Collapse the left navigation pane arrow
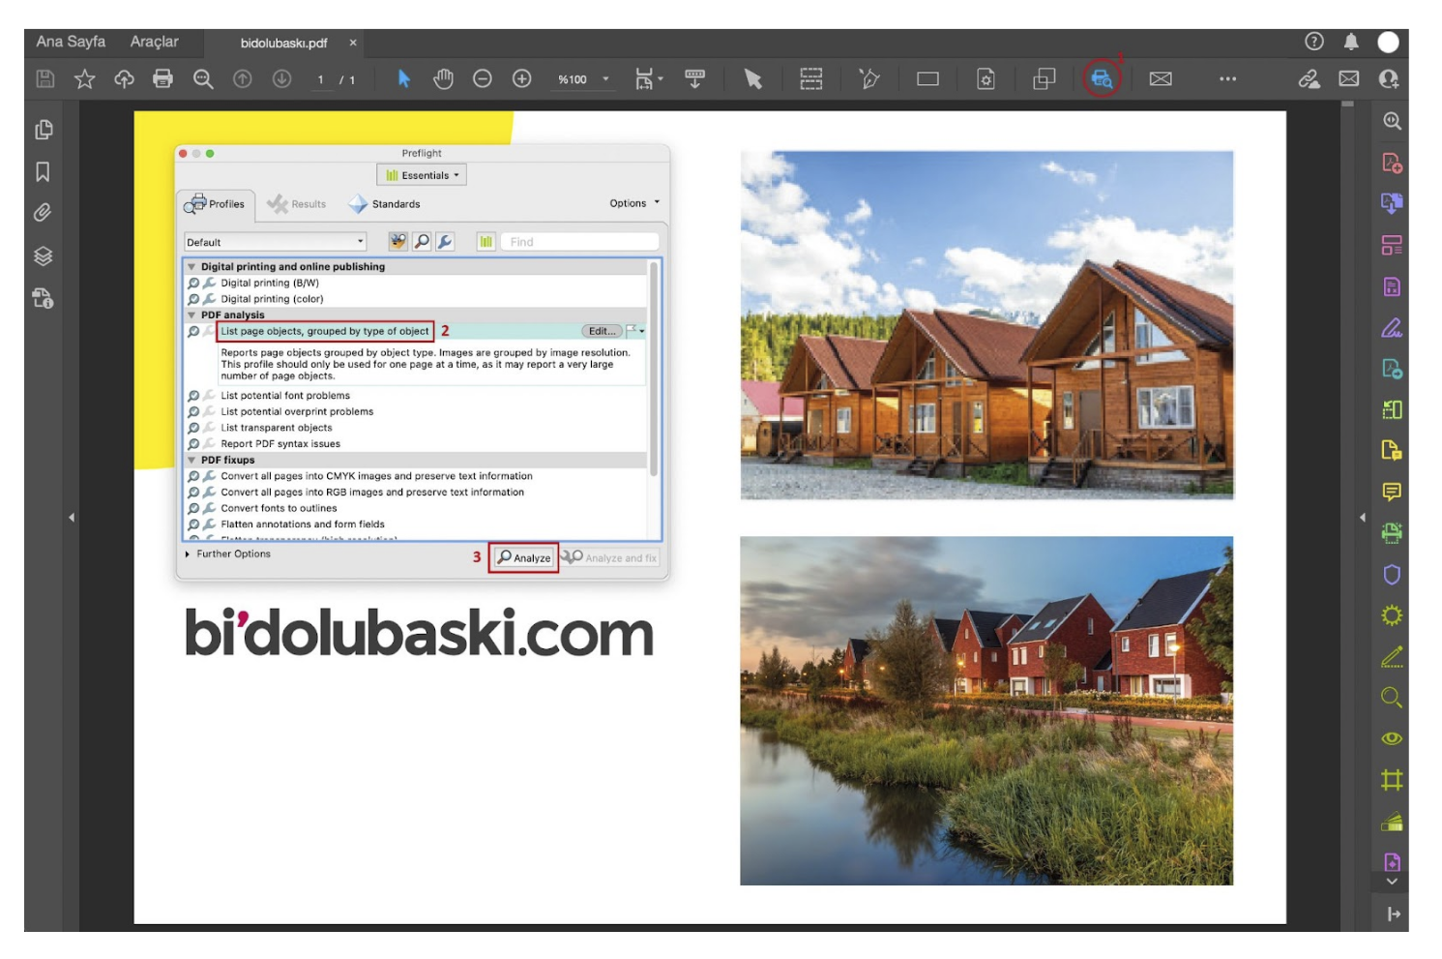The width and height of the screenshot is (1442, 959). (72, 518)
